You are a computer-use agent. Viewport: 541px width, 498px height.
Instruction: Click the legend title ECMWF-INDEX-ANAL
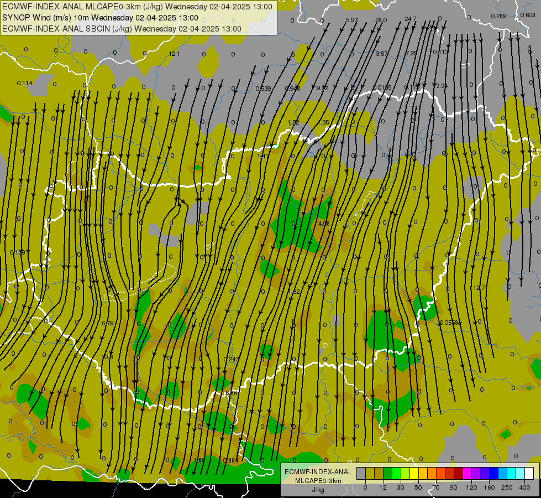[x=318, y=472]
